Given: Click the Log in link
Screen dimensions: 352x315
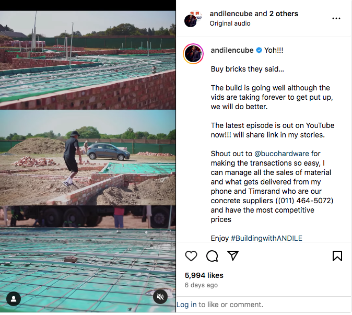Looking at the screenshot, I should coord(186,305).
